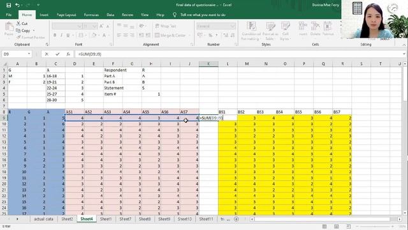Click the Percent Style icon
408x230 pixels.
[210, 35]
